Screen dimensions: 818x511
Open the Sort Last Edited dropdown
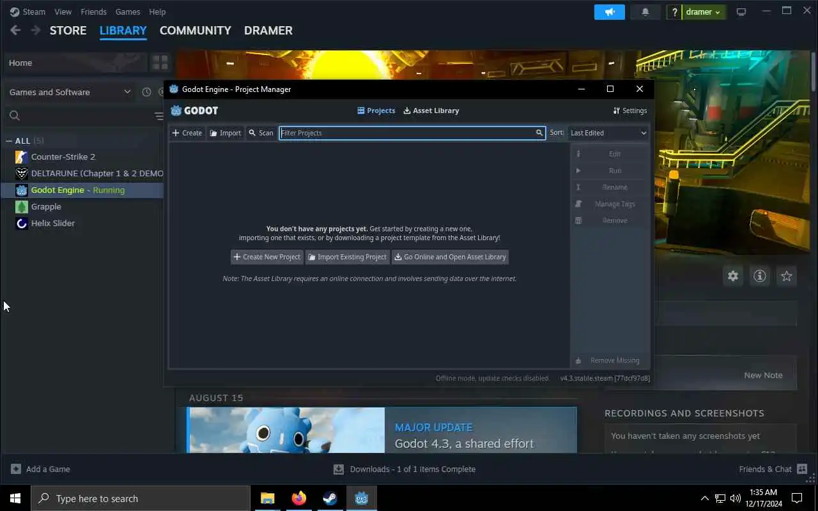608,133
